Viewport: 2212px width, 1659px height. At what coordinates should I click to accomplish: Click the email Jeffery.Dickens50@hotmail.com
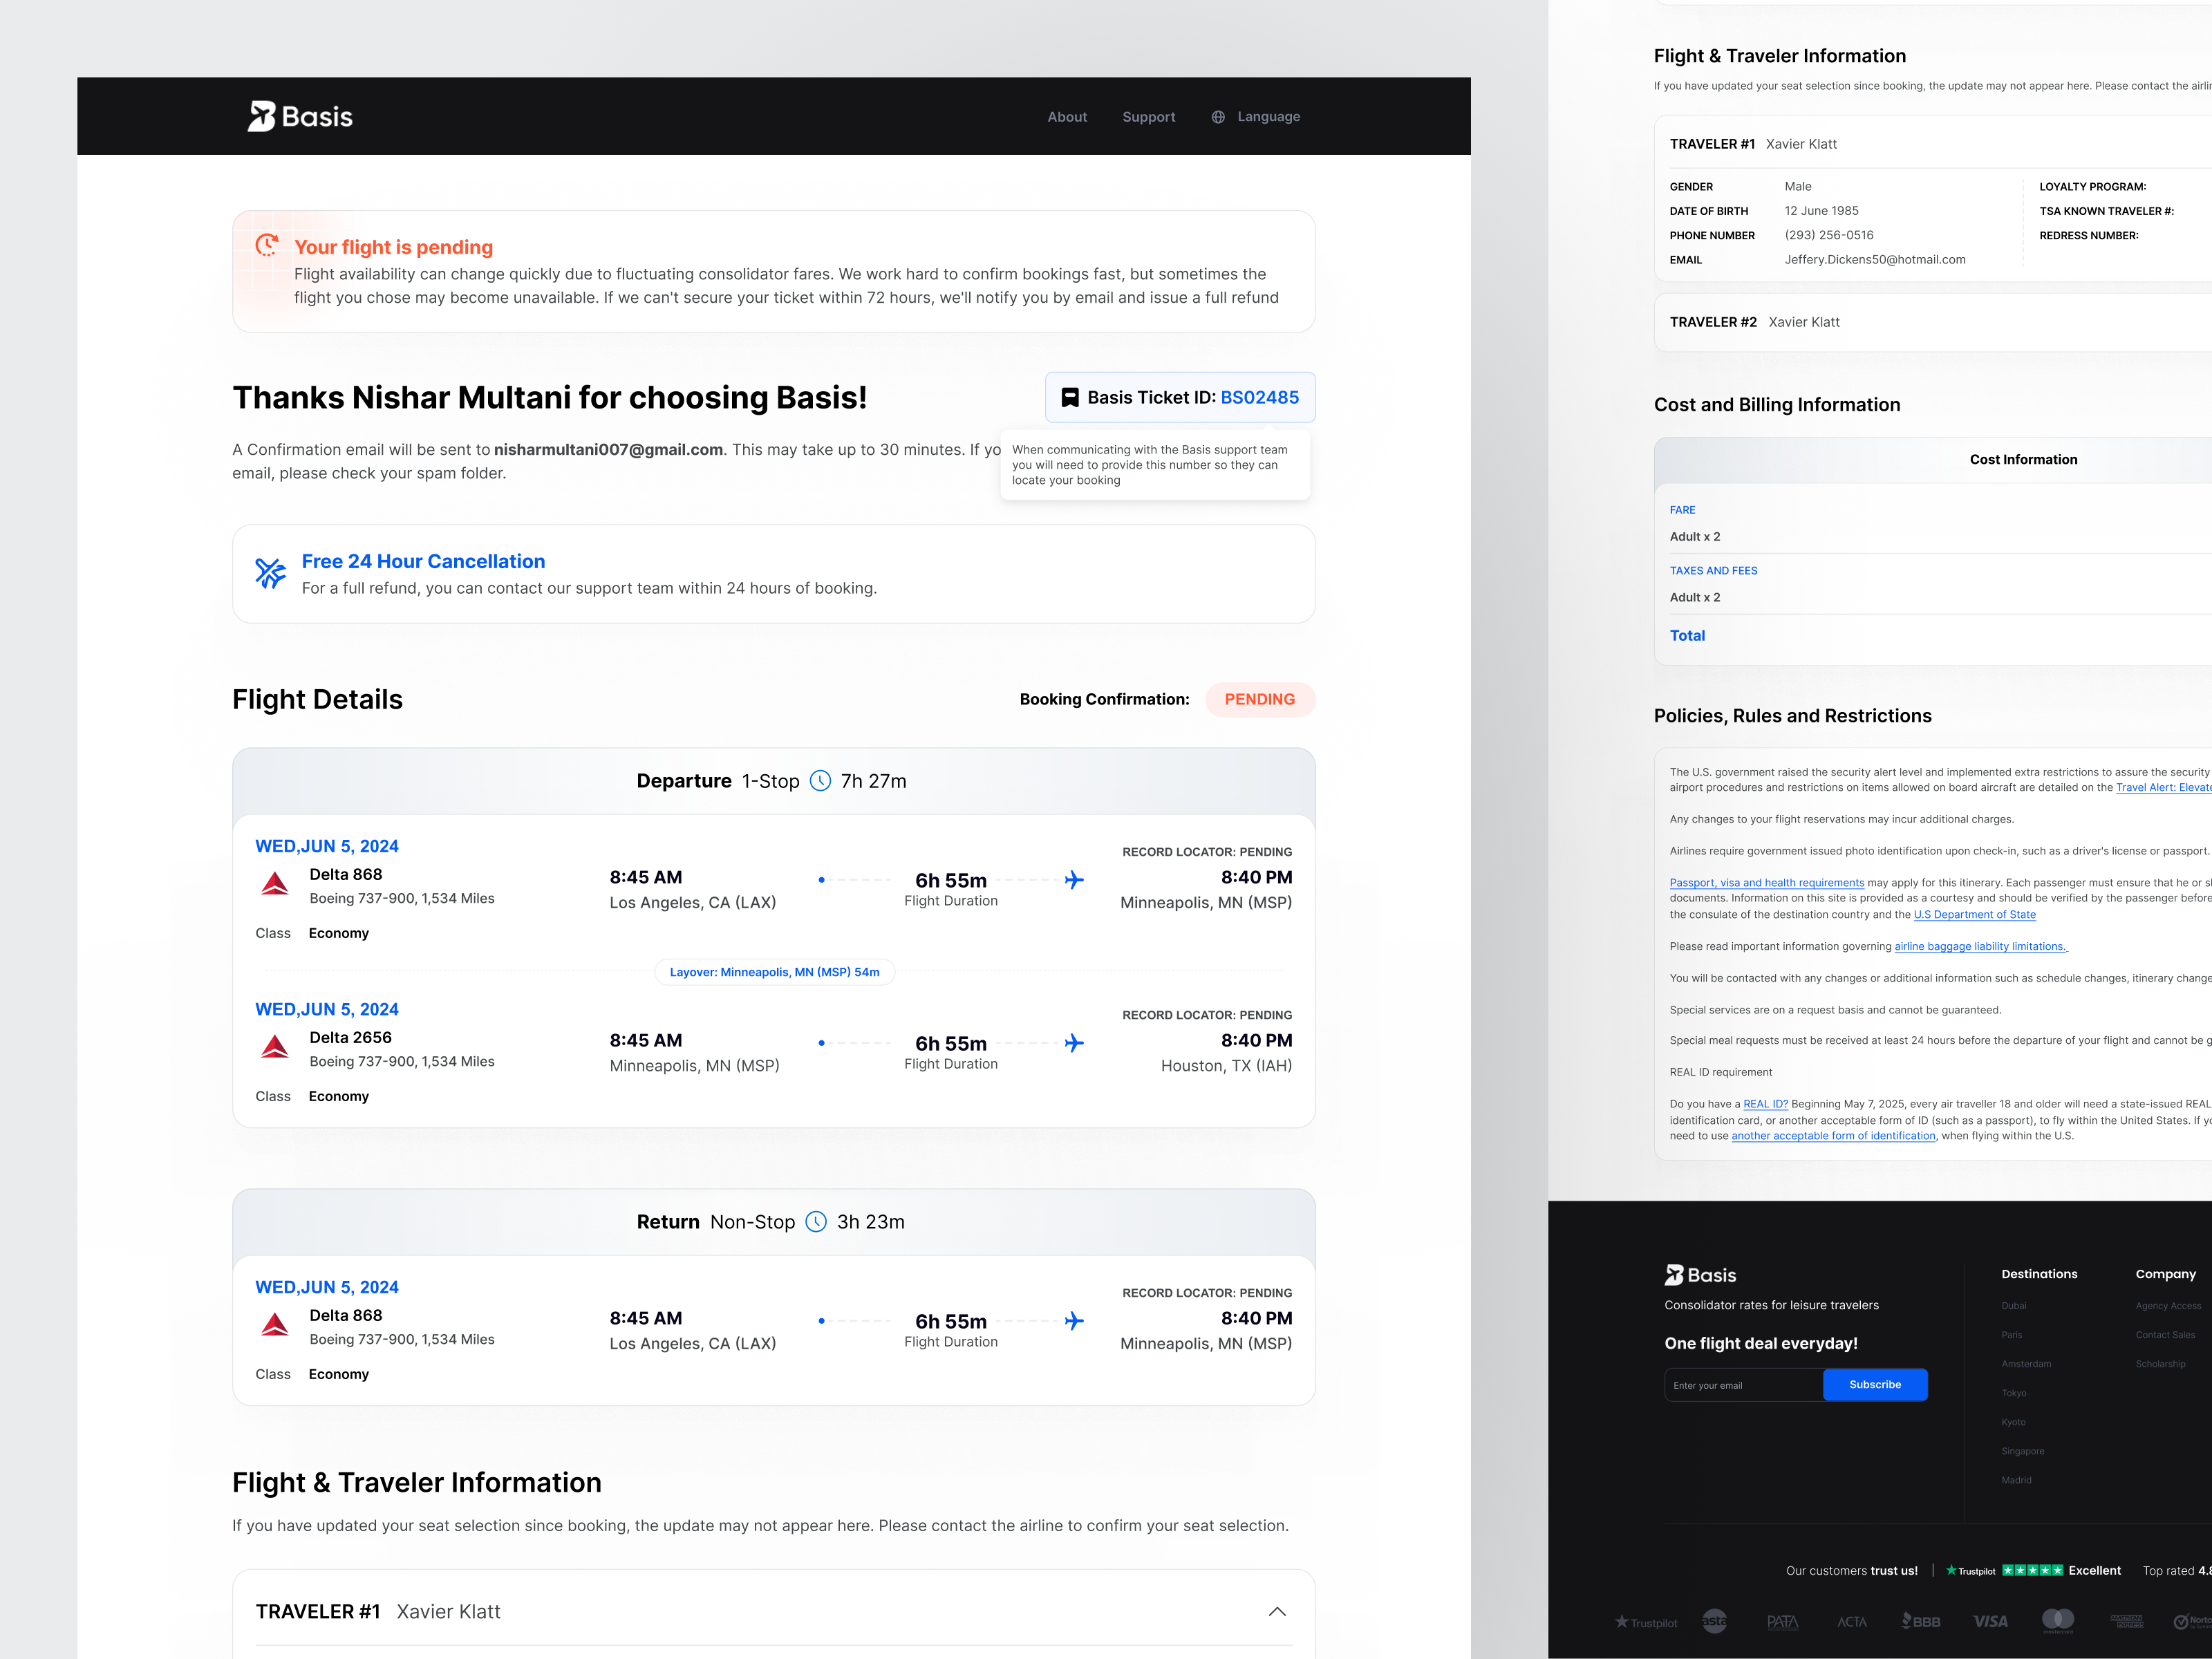(1875, 260)
